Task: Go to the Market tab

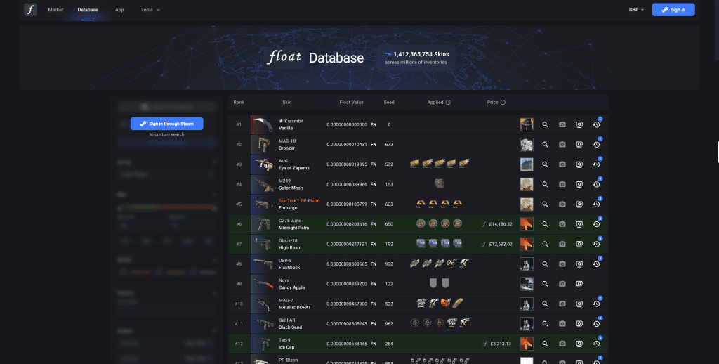Action: click(x=55, y=10)
